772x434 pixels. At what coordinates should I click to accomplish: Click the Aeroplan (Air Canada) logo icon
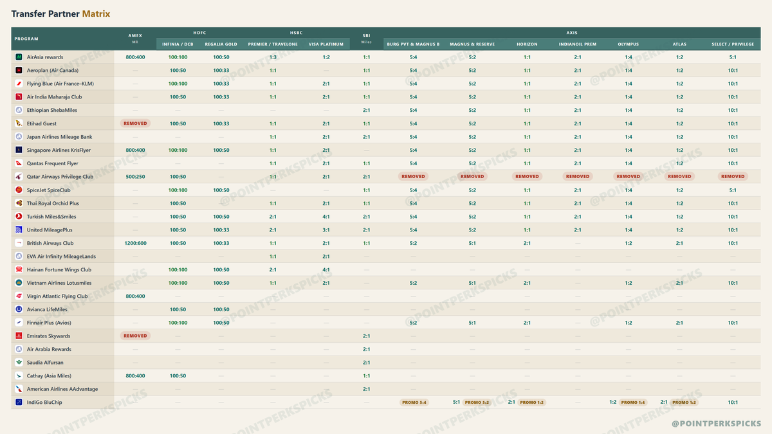[x=19, y=70]
